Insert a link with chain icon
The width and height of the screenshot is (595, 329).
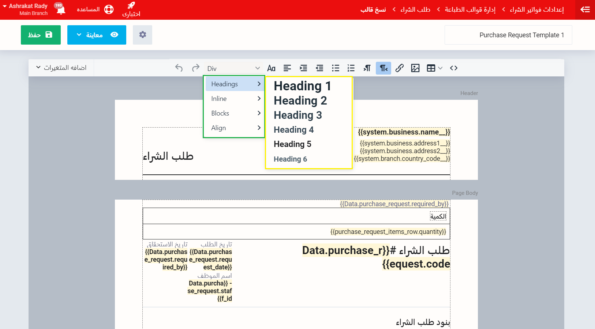point(399,68)
